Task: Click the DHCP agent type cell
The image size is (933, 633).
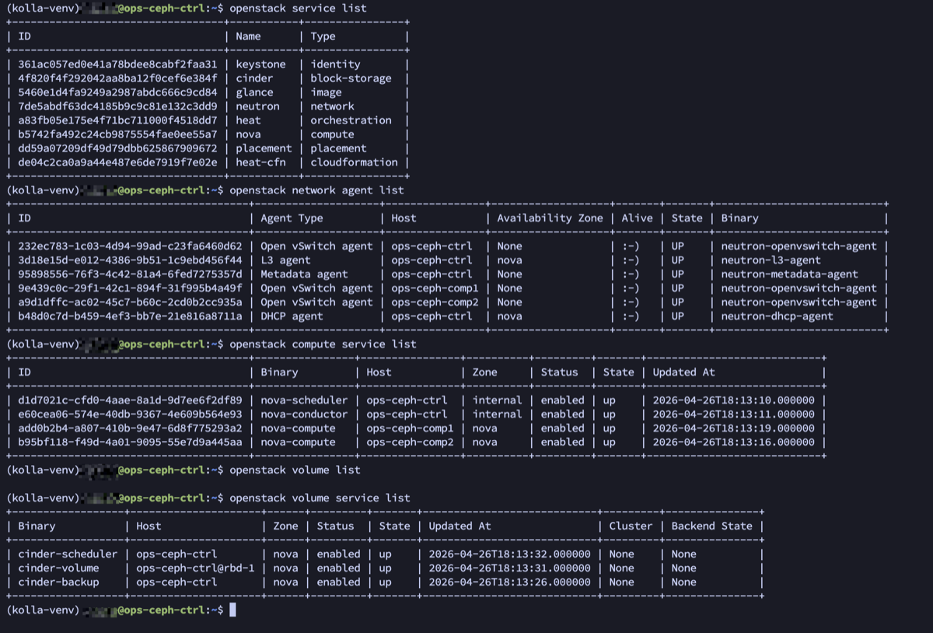Action: click(x=292, y=316)
